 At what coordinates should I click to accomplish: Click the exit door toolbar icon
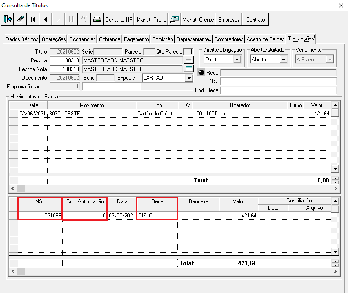click(x=7, y=19)
